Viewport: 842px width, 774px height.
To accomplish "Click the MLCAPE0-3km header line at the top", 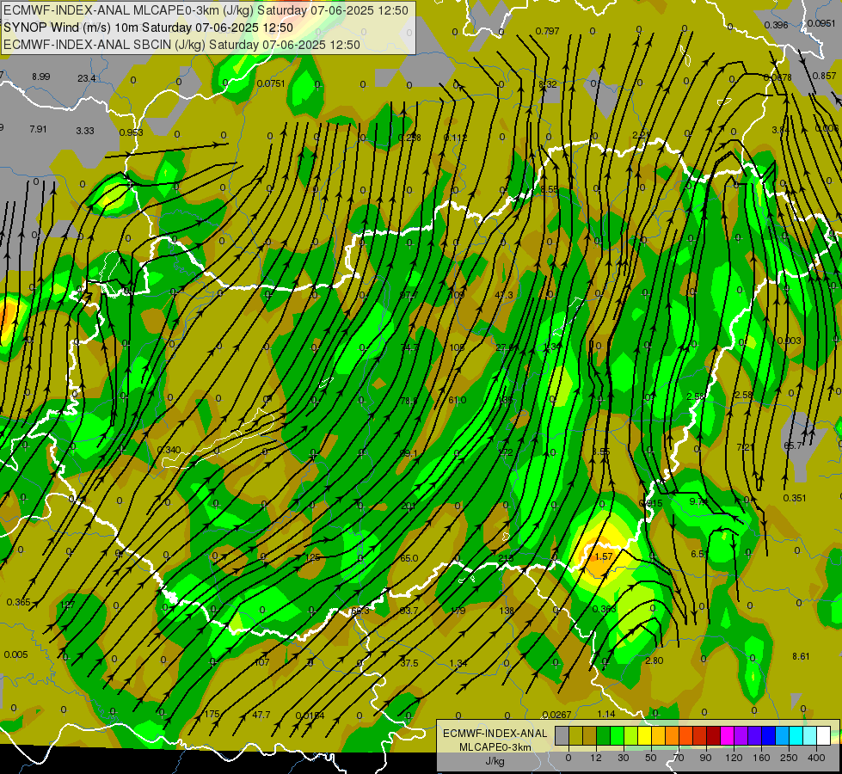I will pos(206,10).
